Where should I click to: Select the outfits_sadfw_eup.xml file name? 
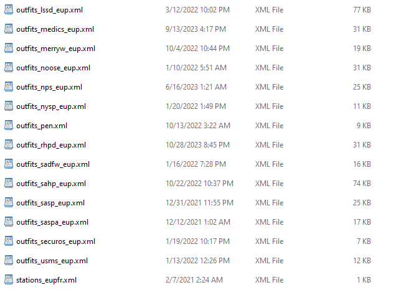[x=53, y=164]
